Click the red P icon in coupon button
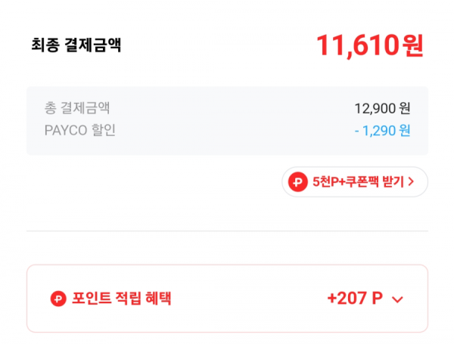This screenshot has height=344, width=454. (297, 182)
